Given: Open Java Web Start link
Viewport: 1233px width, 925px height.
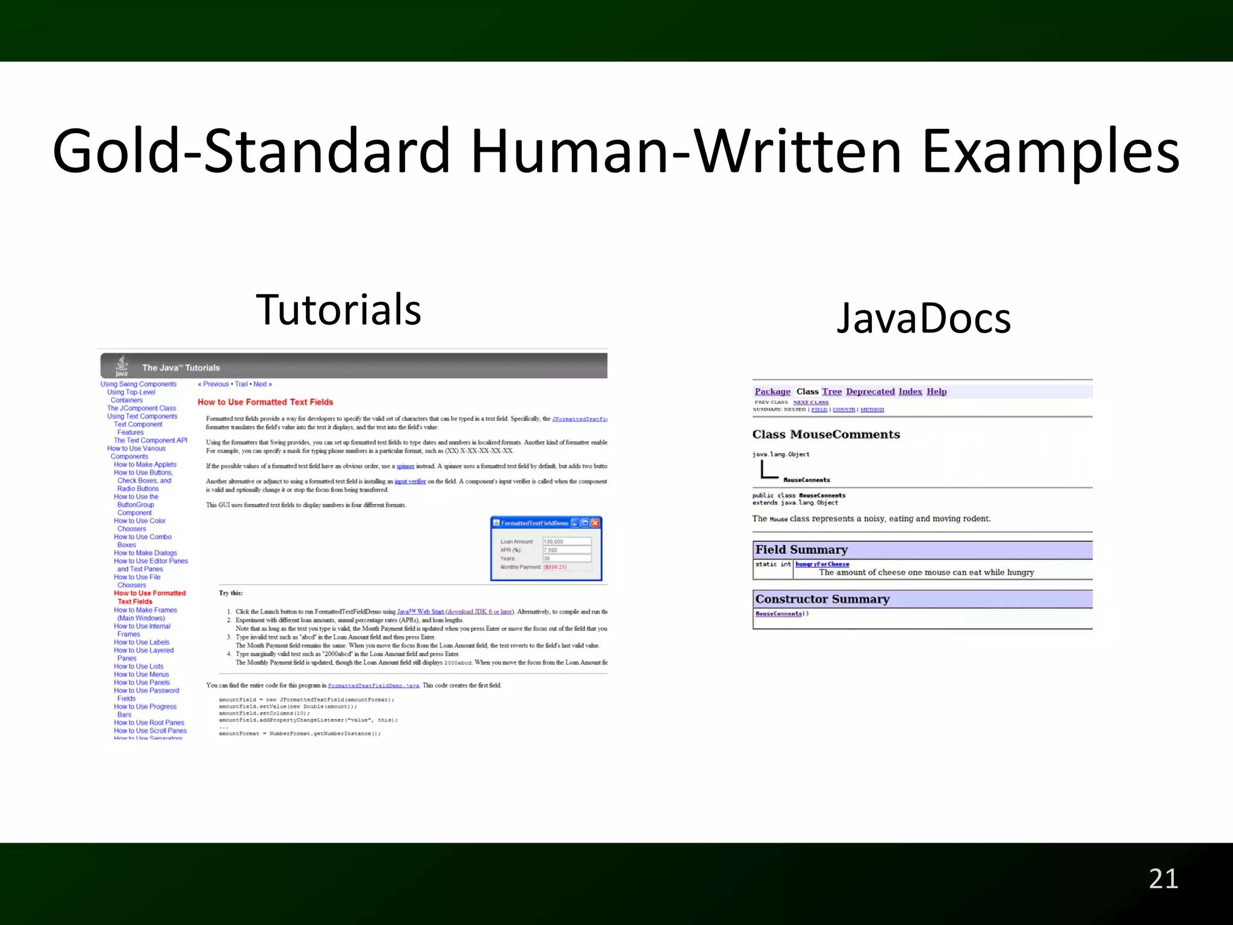Looking at the screenshot, I should (420, 612).
